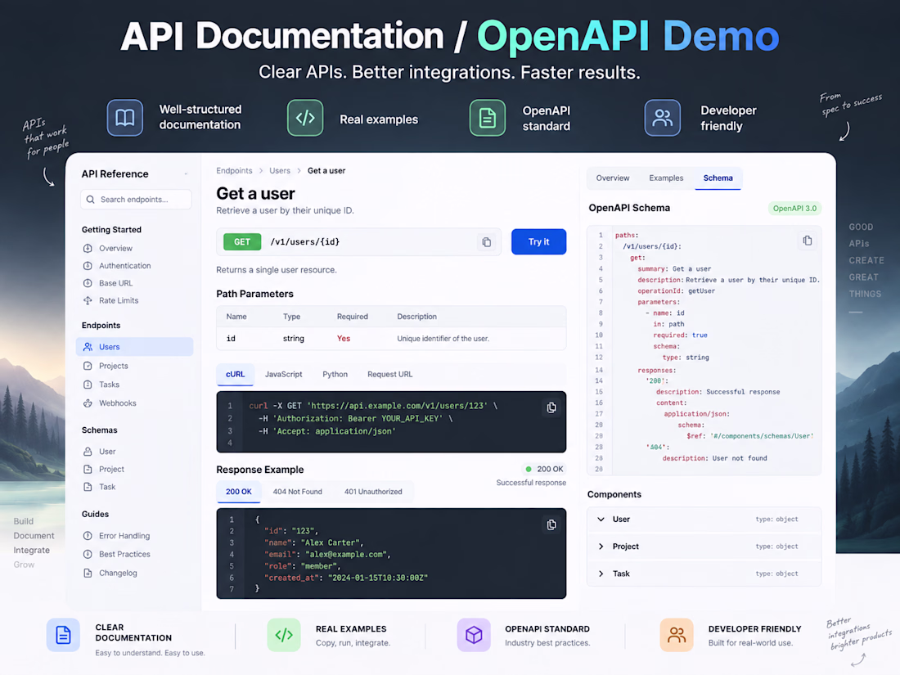Click the Error Handling icon in Guides
The height and width of the screenshot is (675, 900).
[88, 536]
